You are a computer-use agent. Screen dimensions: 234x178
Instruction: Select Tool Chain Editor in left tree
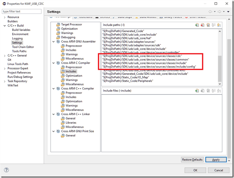point(23,47)
